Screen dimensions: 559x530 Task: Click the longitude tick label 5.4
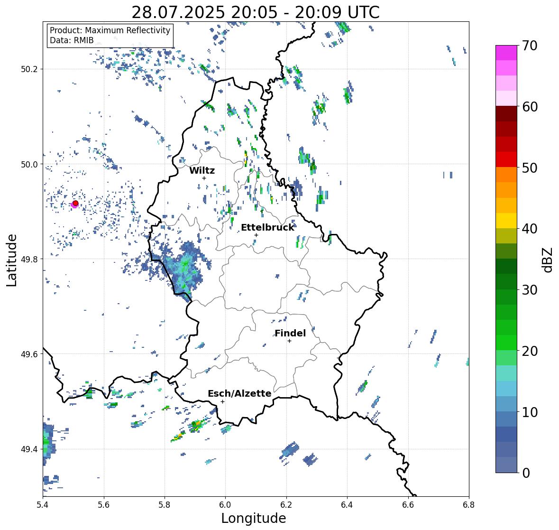point(43,505)
